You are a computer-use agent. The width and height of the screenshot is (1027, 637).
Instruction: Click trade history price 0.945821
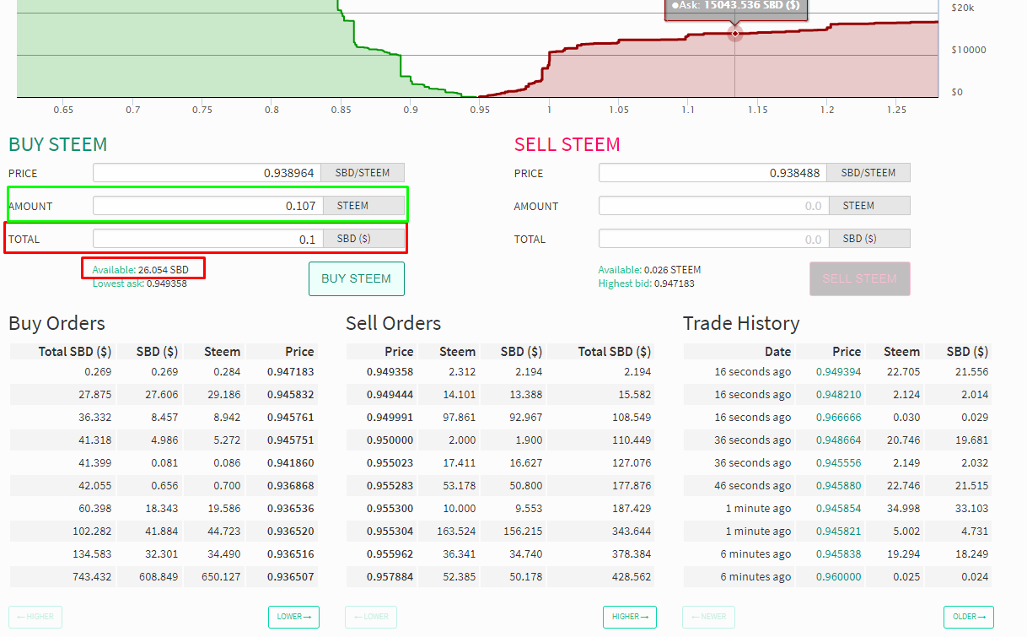click(x=838, y=531)
